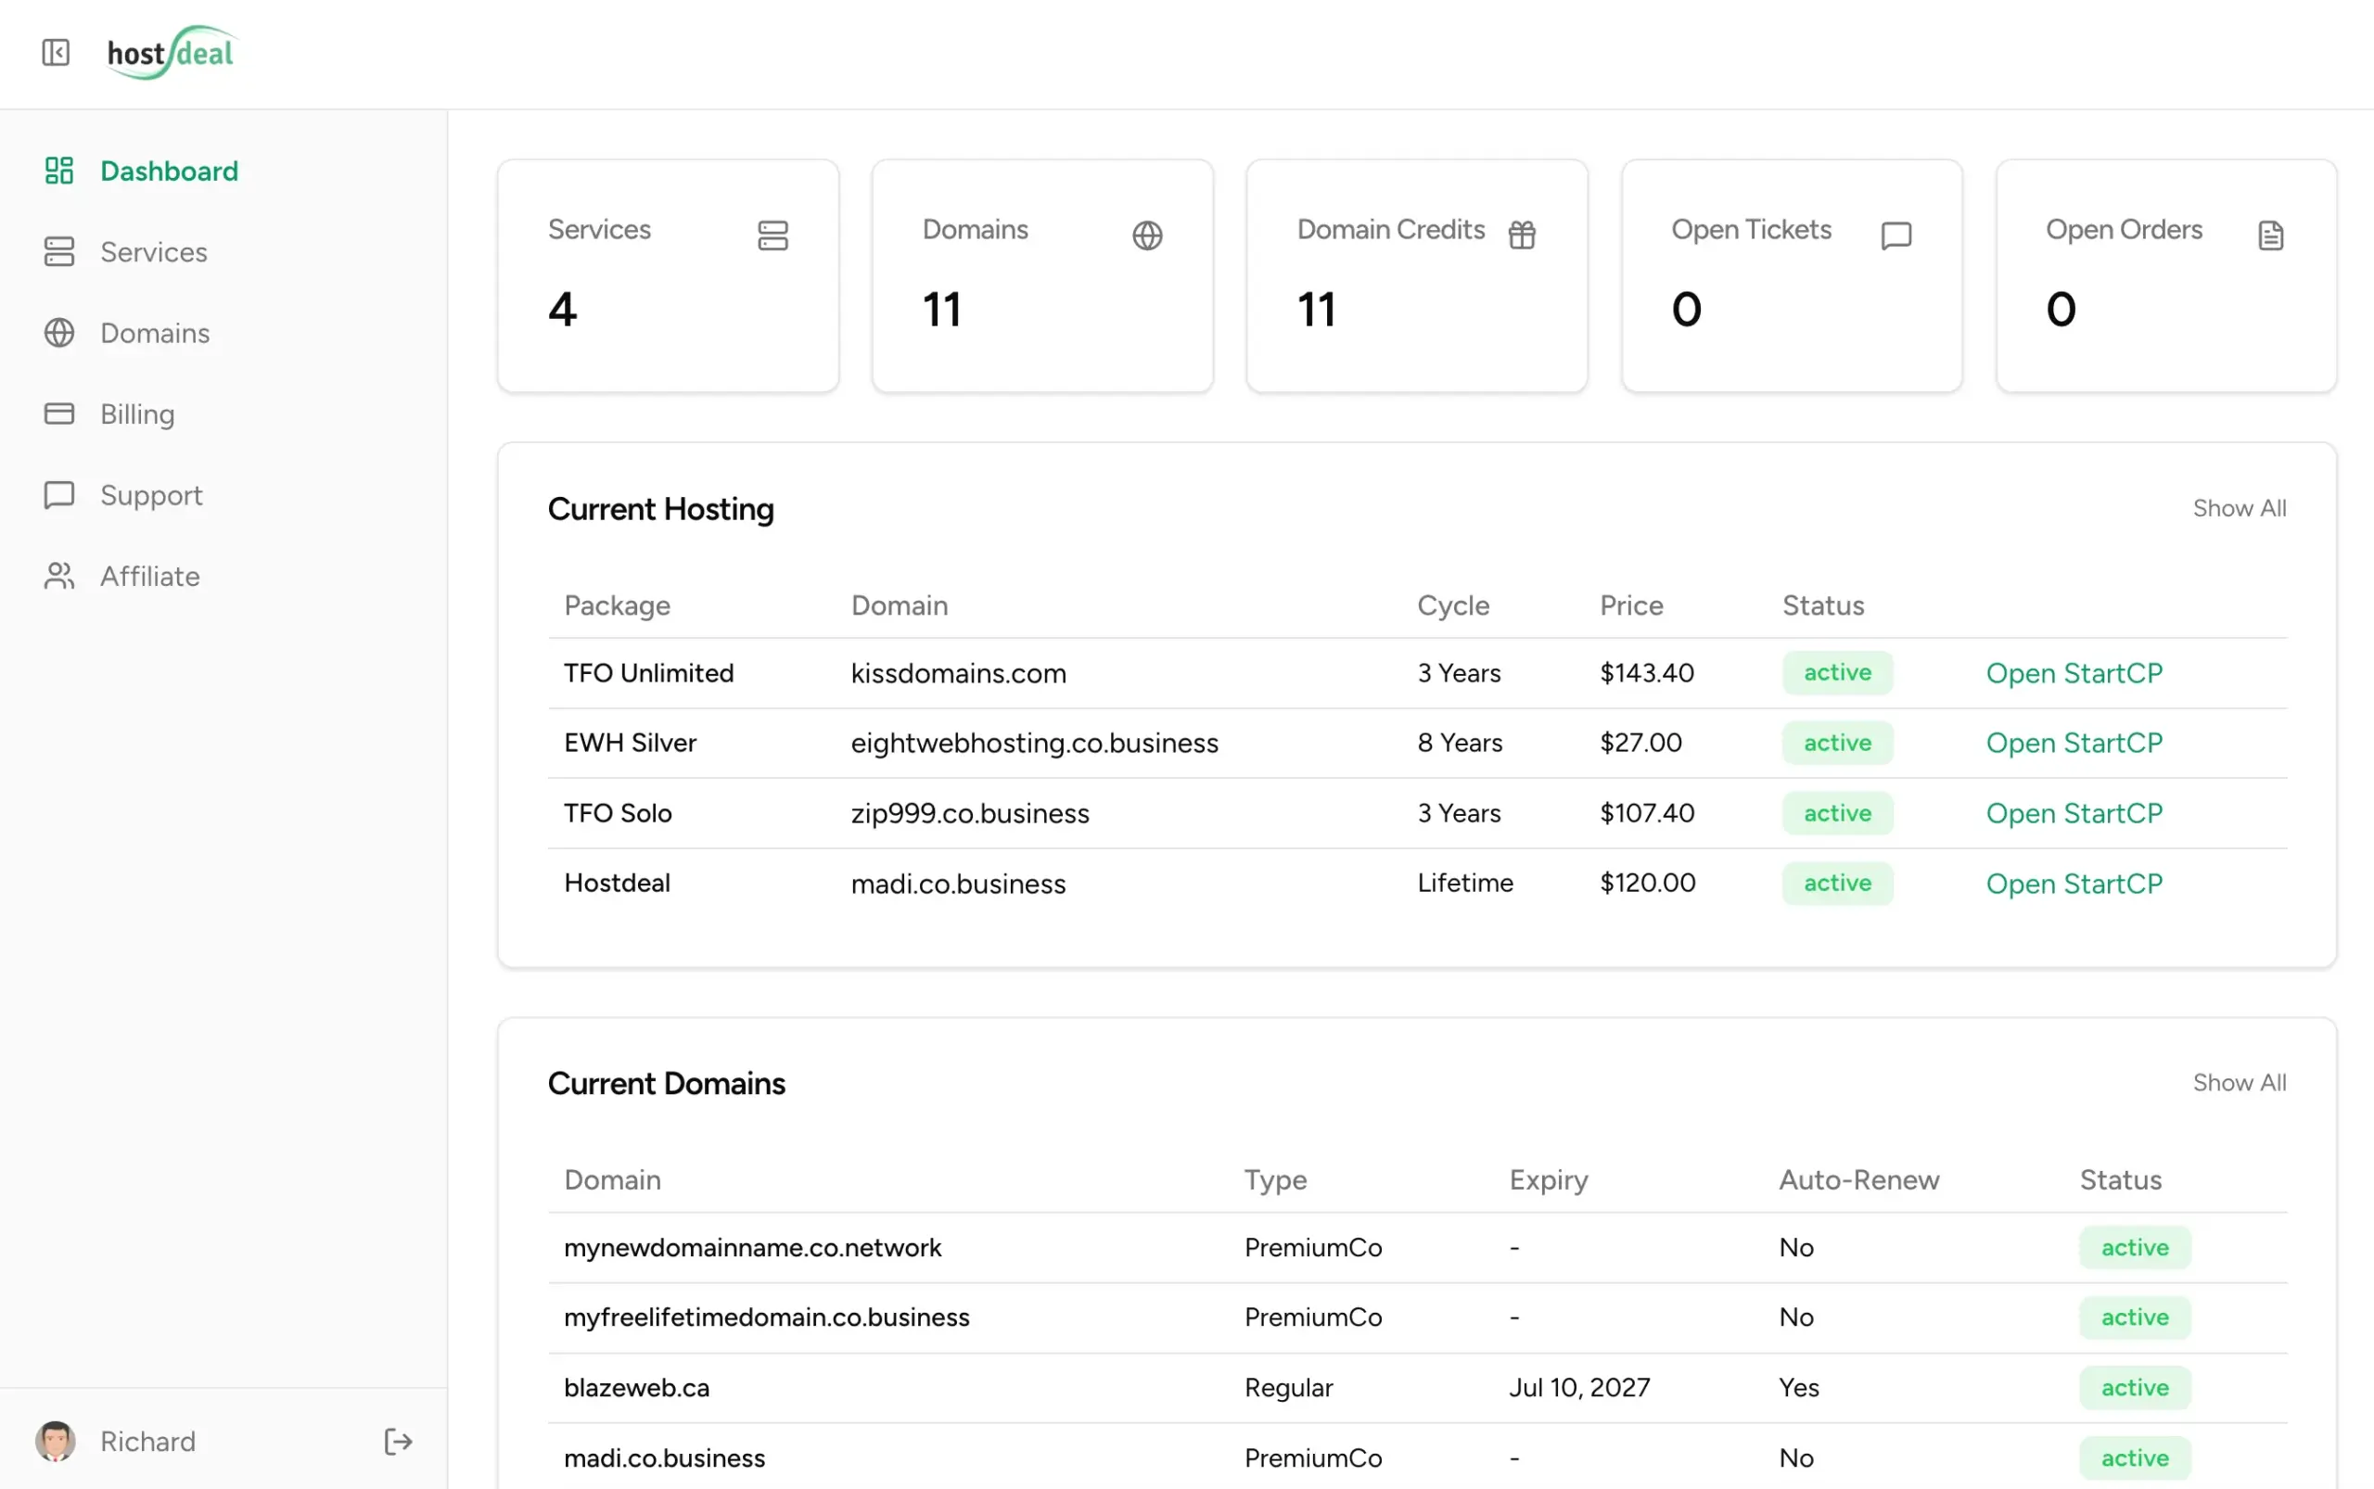Click the chat icon in Open Tickets card
Screen dimensions: 2374x1489
pos(1896,235)
